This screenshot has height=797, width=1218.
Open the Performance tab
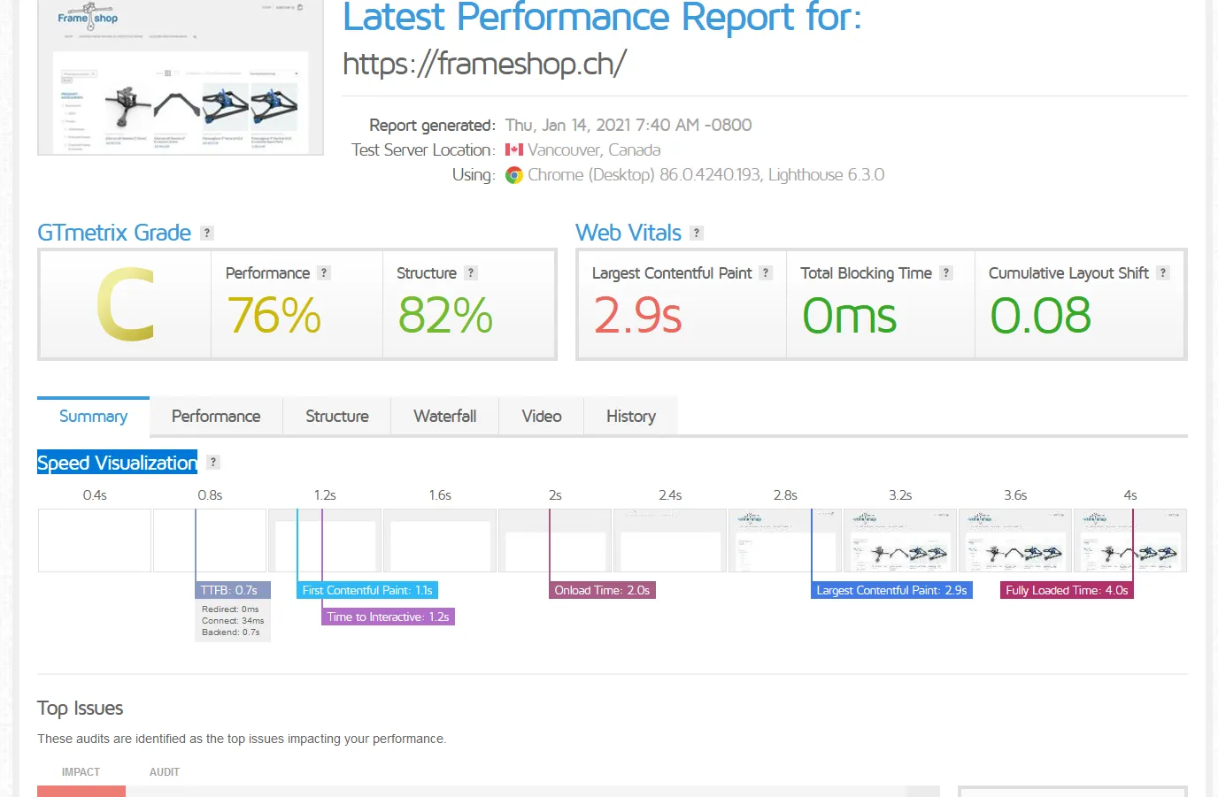[216, 417]
